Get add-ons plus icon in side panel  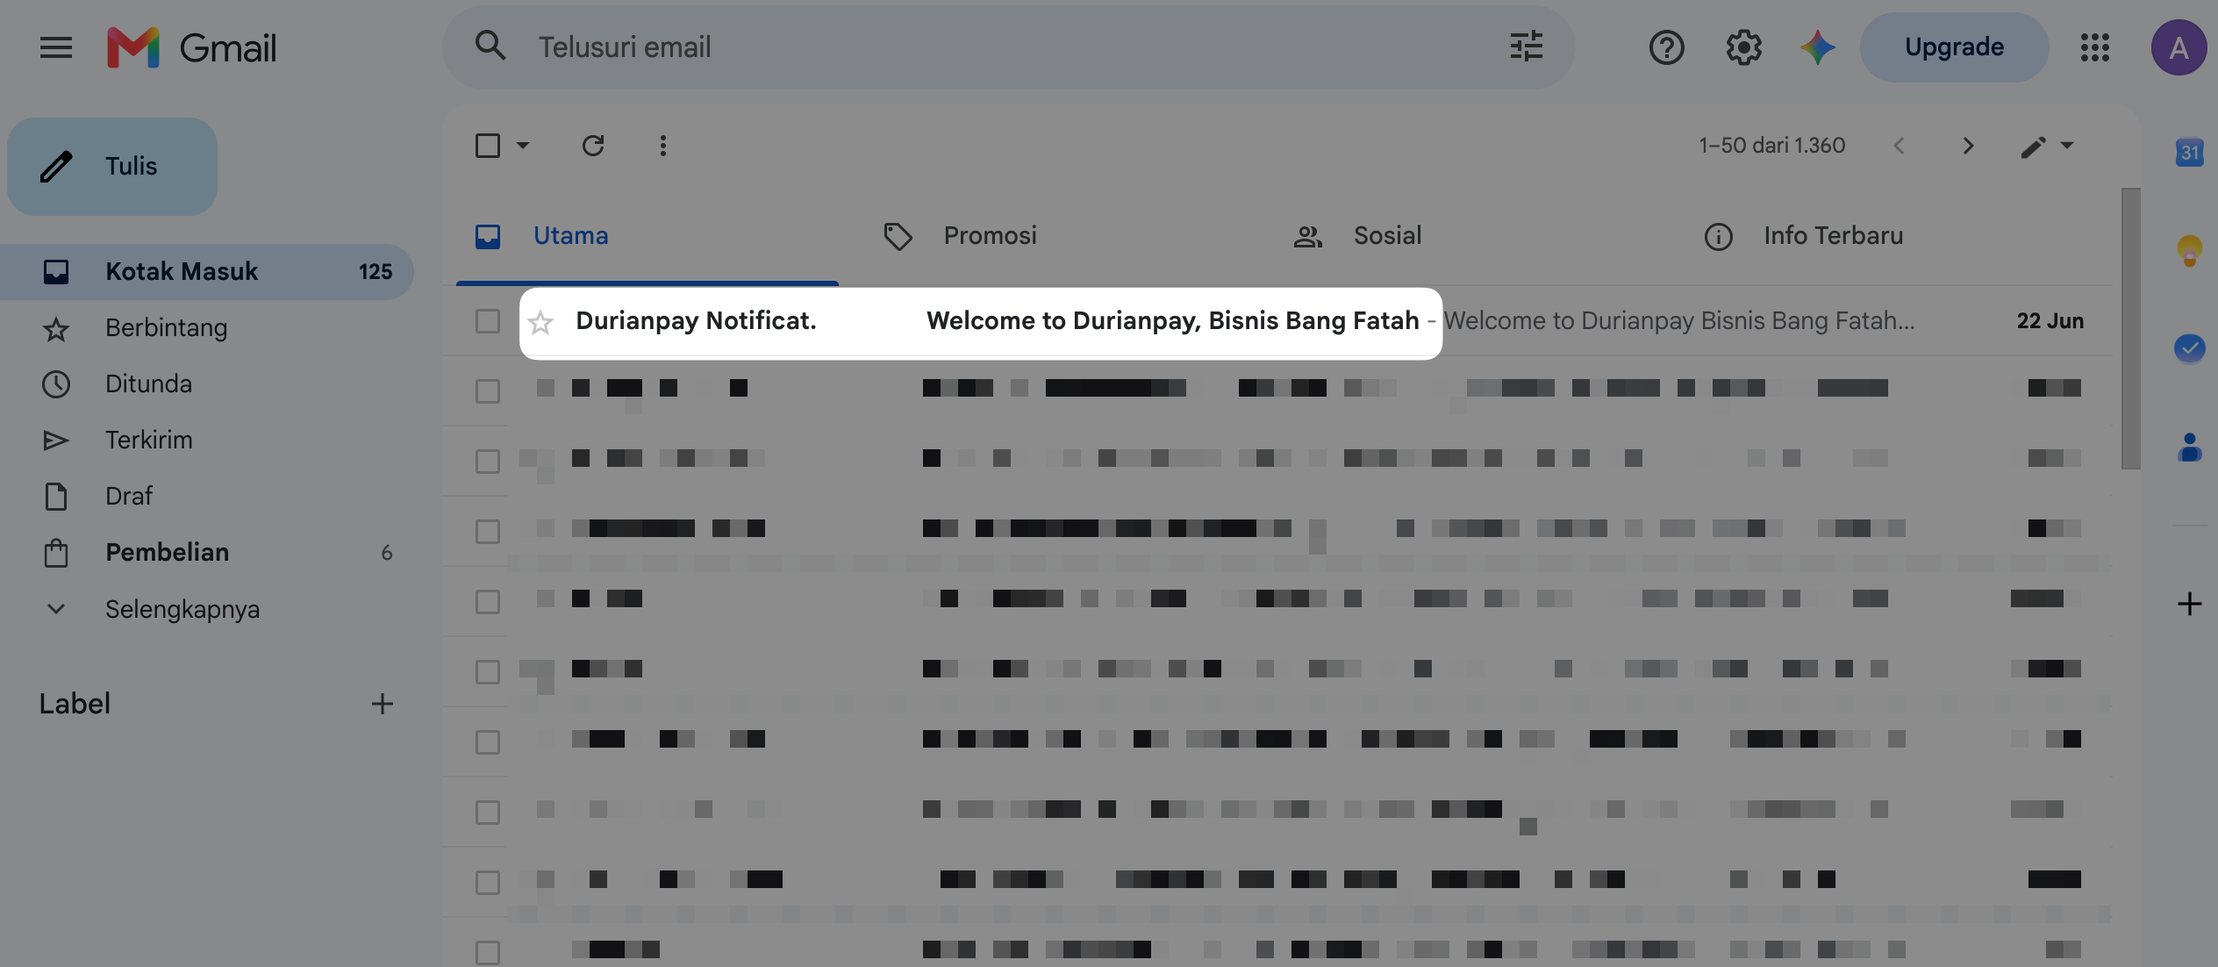coord(2190,604)
